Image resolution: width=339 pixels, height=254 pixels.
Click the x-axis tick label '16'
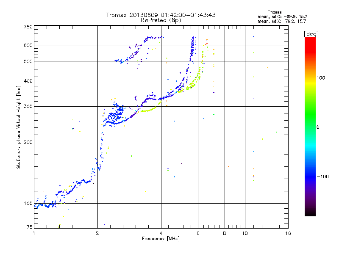pyautogui.click(x=288, y=233)
